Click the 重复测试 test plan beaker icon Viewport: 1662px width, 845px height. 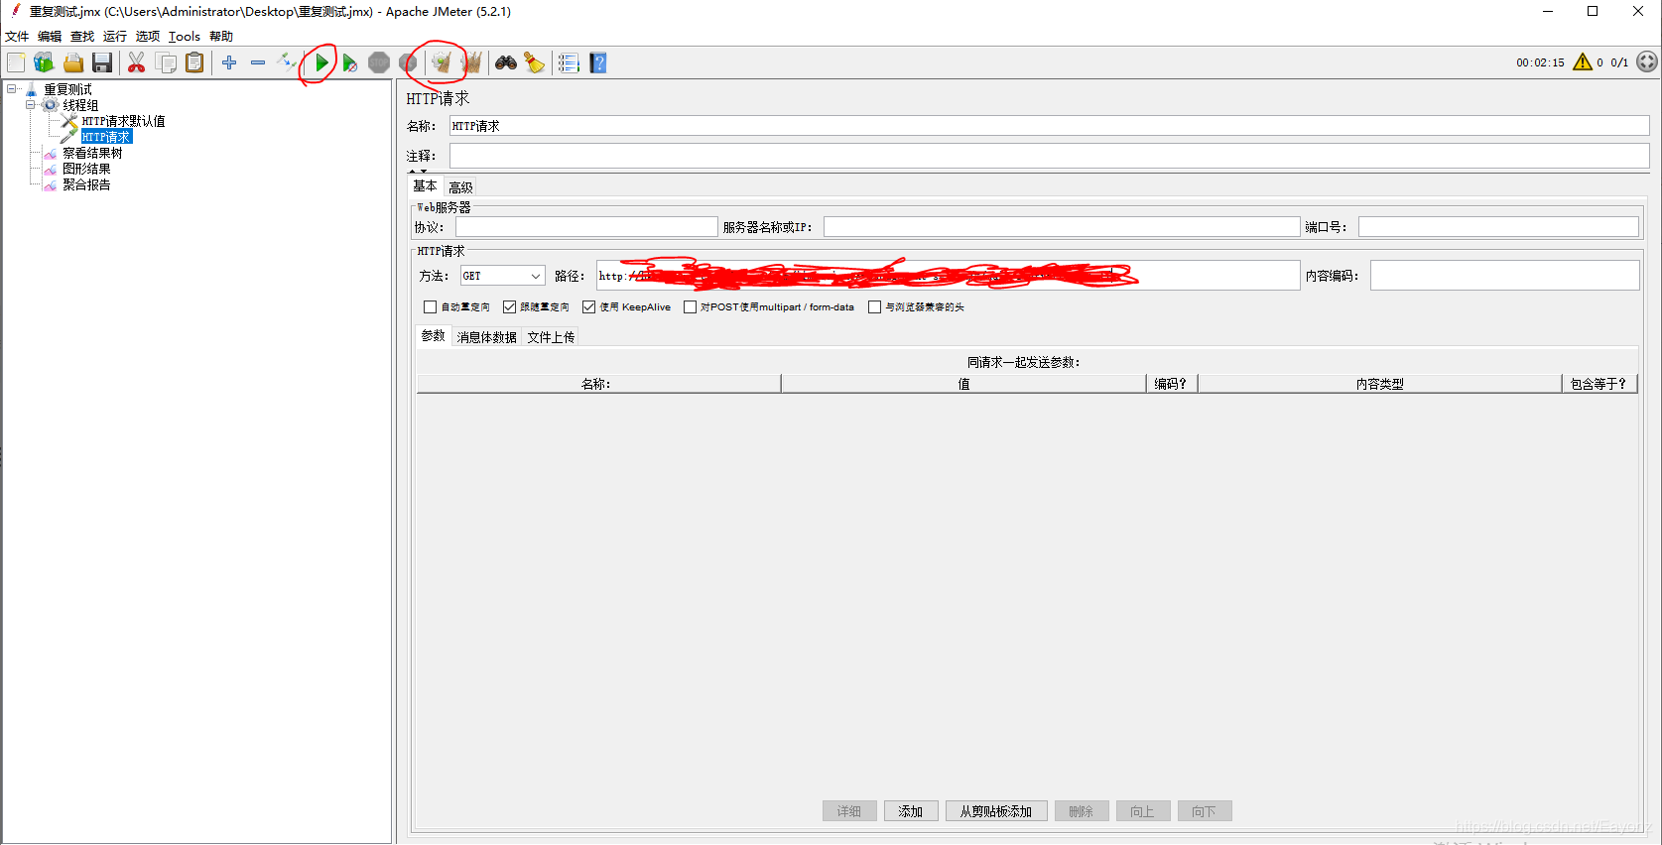[x=31, y=89]
